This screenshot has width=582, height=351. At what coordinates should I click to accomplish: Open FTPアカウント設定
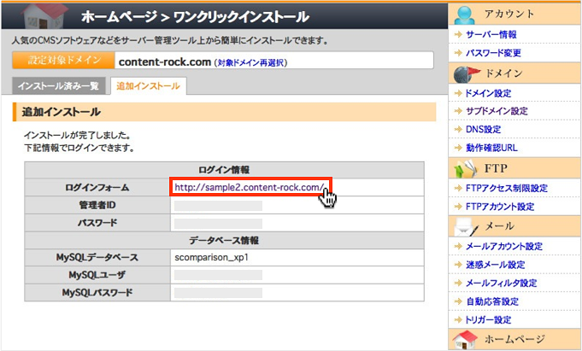coord(500,207)
